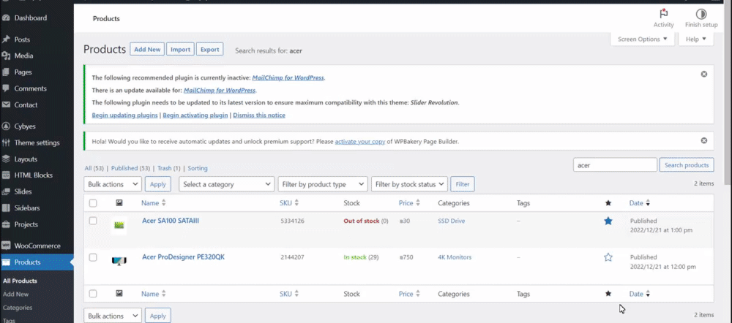Click the Products box icon
The image size is (732, 323).
(x=6, y=262)
